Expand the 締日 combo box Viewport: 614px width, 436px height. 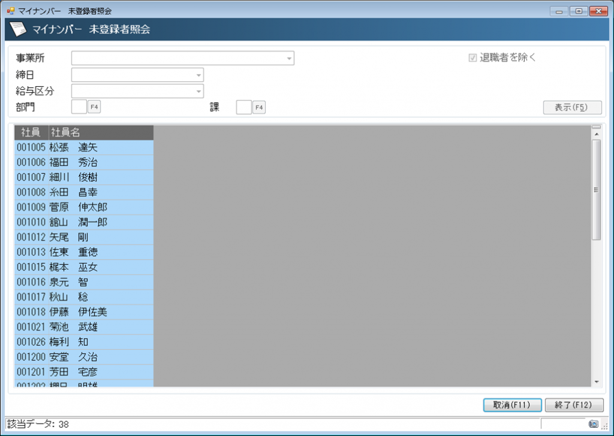click(198, 75)
